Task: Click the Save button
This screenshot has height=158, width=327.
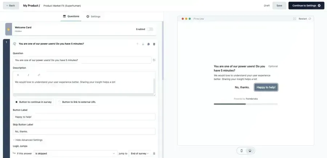Action: (x=279, y=5)
